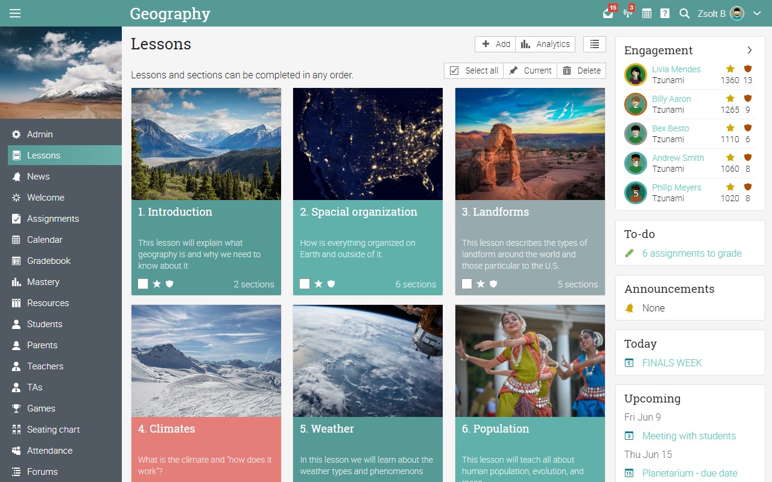Delete selected lessons button
This screenshot has height=482, width=772.
[581, 70]
